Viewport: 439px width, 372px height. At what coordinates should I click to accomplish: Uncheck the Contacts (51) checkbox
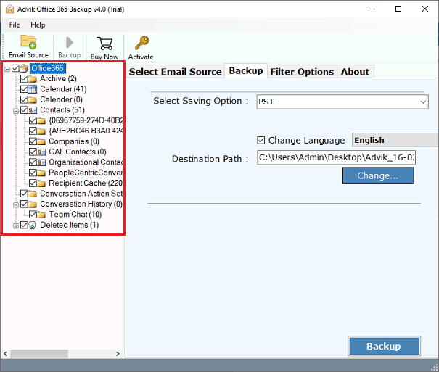click(24, 110)
